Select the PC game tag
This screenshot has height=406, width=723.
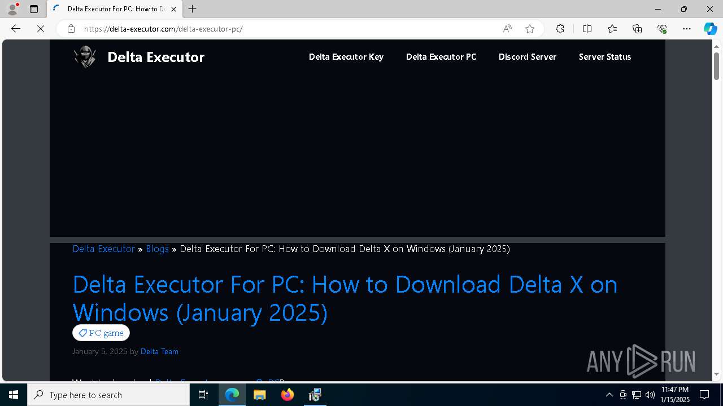[x=101, y=333]
